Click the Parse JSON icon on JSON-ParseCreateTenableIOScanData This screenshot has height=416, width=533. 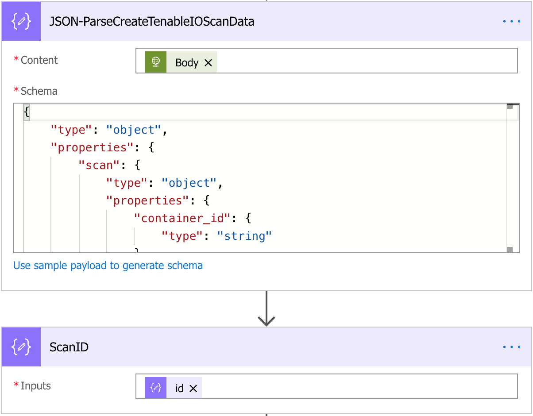21,22
